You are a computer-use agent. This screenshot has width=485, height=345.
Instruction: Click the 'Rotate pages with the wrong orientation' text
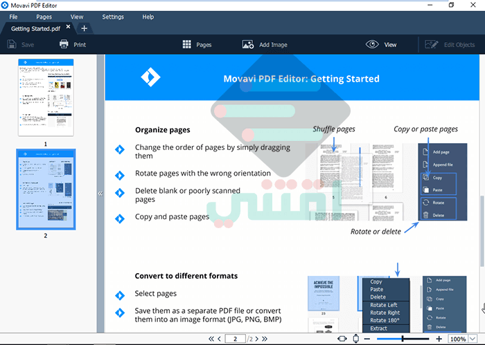click(x=203, y=174)
